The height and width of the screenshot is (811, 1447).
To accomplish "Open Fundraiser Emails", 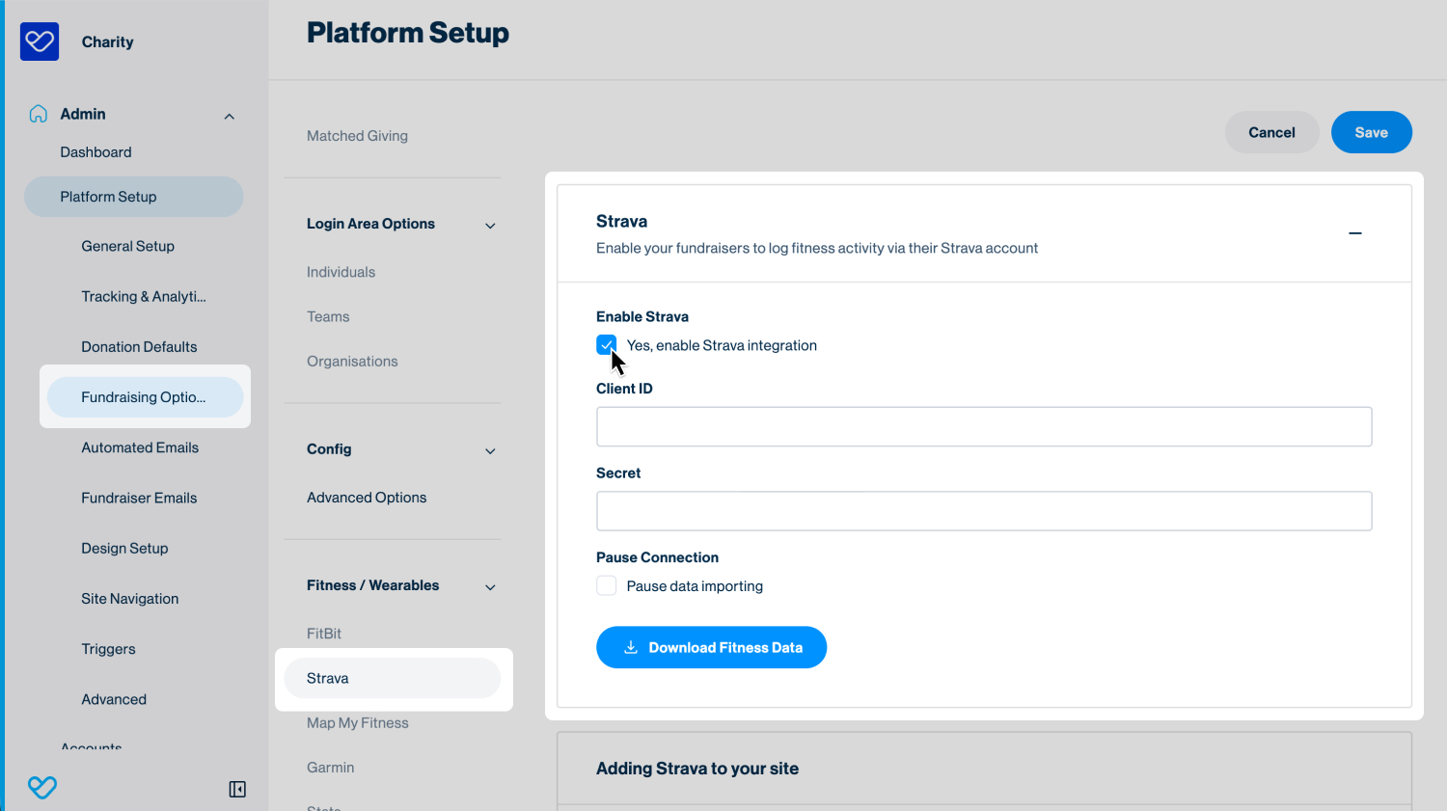I will pos(139,498).
